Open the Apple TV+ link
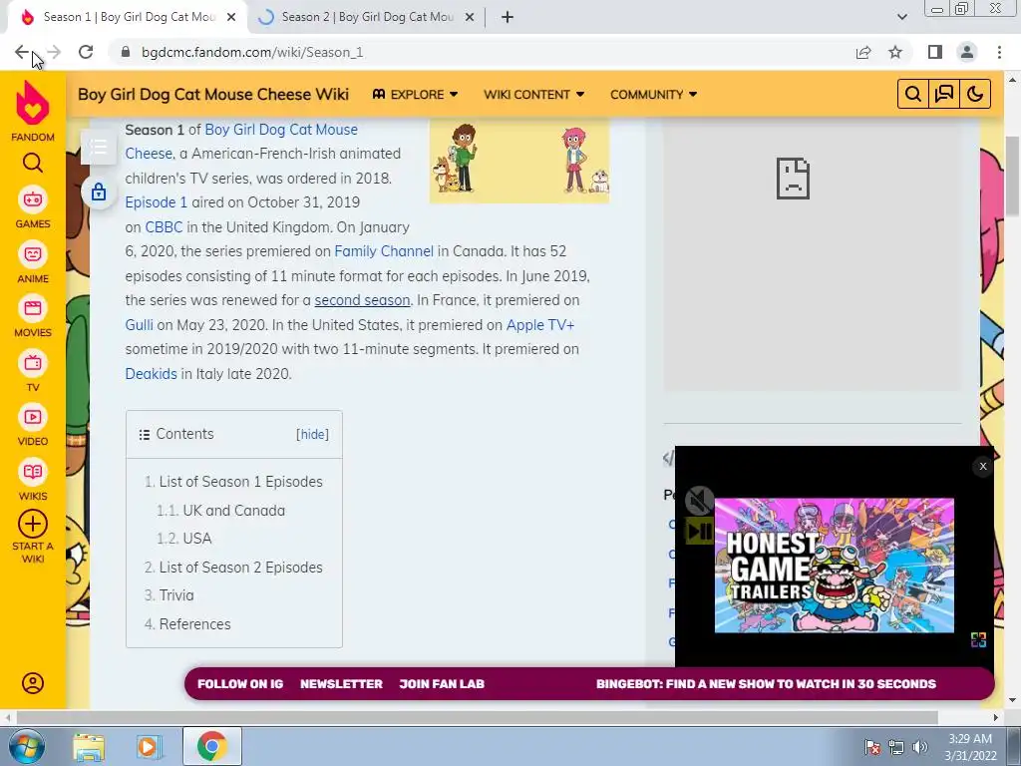The width and height of the screenshot is (1021, 766). [x=540, y=325]
